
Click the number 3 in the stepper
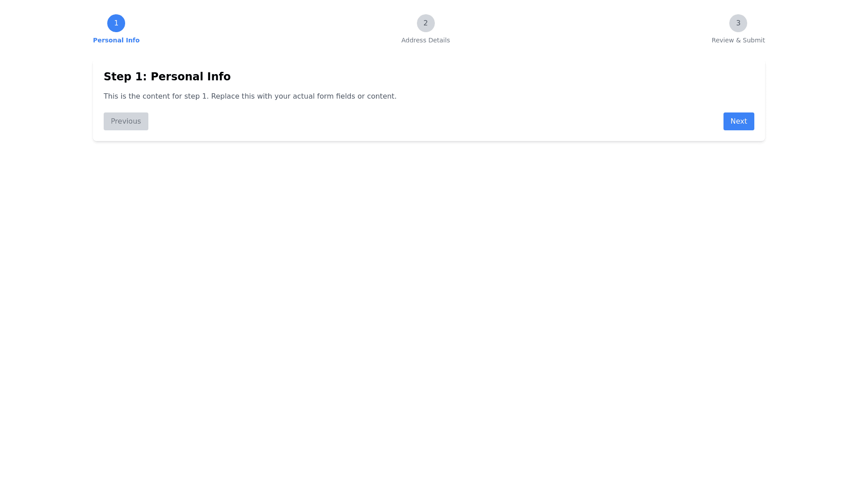pos(738,23)
